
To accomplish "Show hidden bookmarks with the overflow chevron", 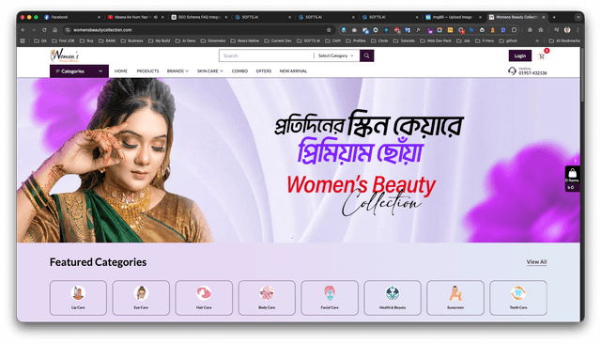I will tap(537, 40).
